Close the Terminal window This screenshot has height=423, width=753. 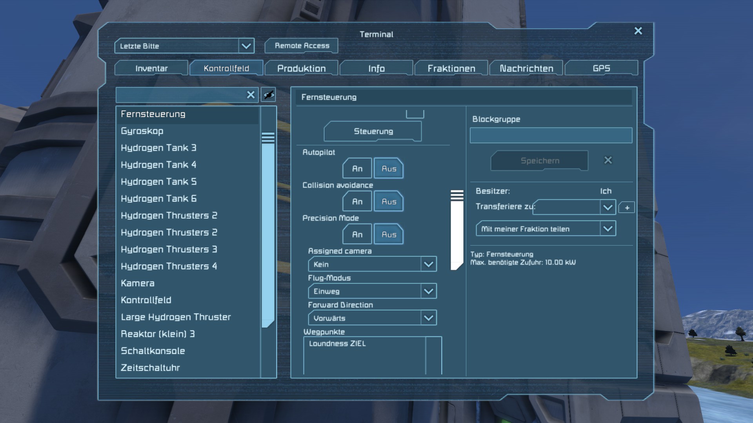[x=638, y=31]
